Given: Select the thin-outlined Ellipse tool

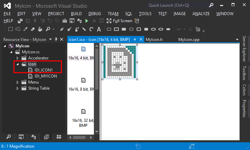Looking at the screenshot, I should tap(153, 29).
